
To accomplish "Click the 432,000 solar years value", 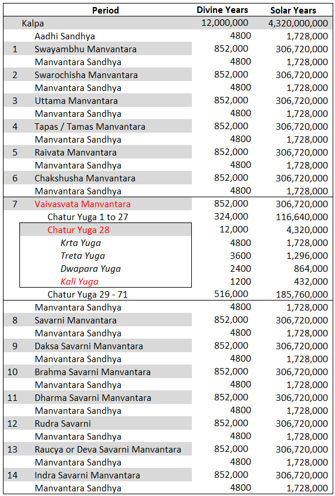I will click(x=307, y=282).
